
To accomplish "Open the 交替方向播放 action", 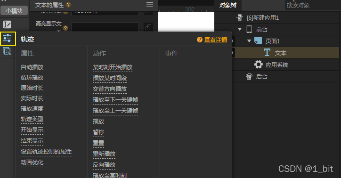I will click(110, 89).
